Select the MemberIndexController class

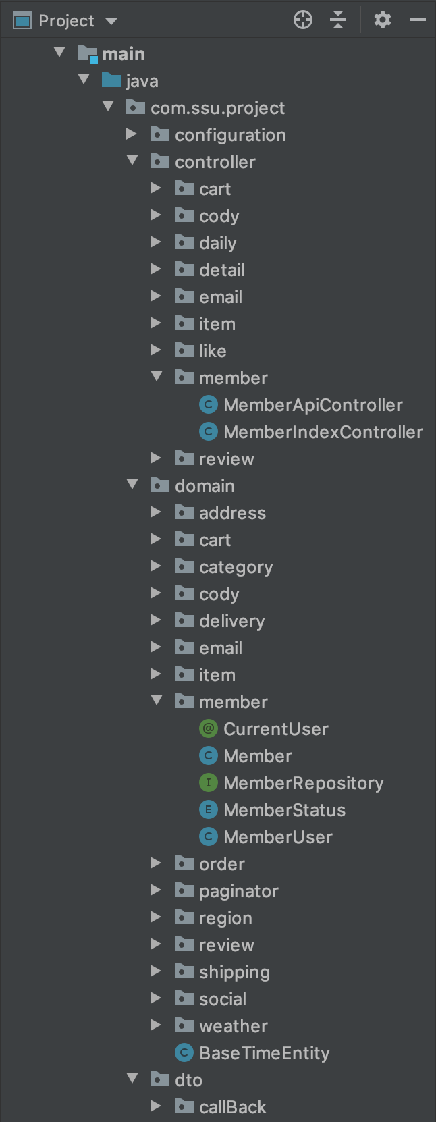tap(323, 431)
